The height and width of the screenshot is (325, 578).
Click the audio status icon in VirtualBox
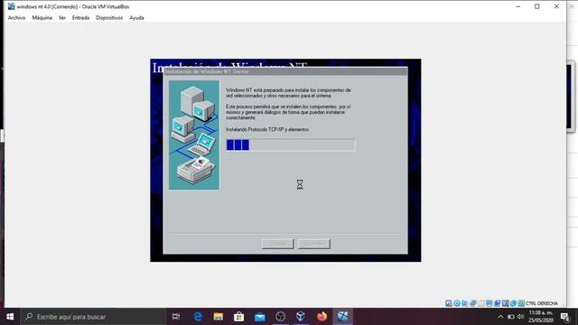click(x=465, y=303)
